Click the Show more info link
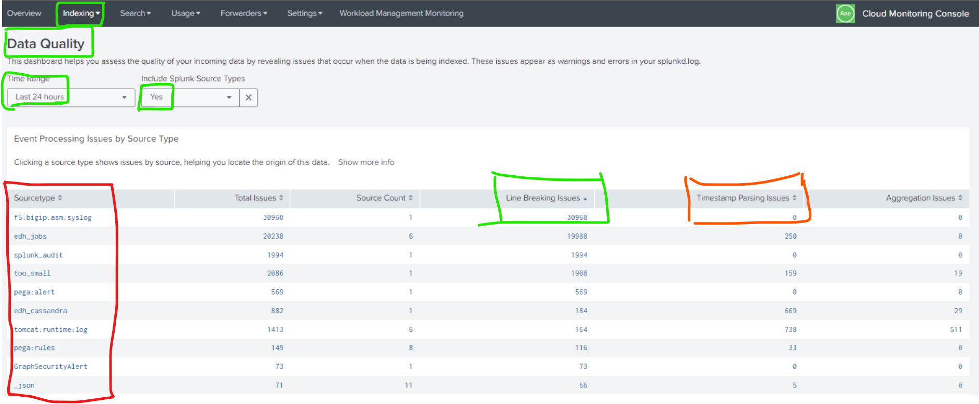 click(x=366, y=162)
